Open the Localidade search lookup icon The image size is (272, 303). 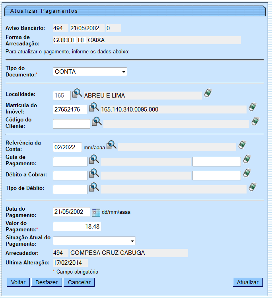click(77, 93)
